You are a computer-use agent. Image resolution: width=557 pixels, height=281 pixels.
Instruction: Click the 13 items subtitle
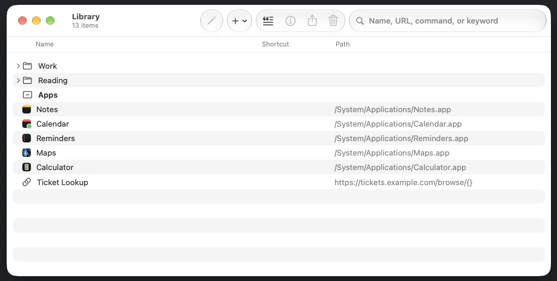(85, 25)
